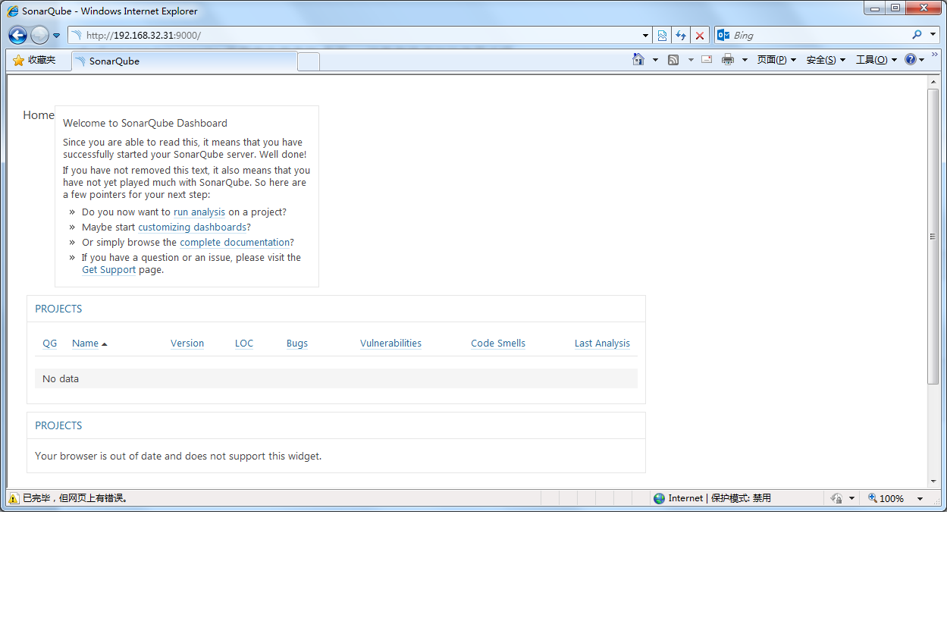
Task: Open a new blank tab
Action: (309, 61)
